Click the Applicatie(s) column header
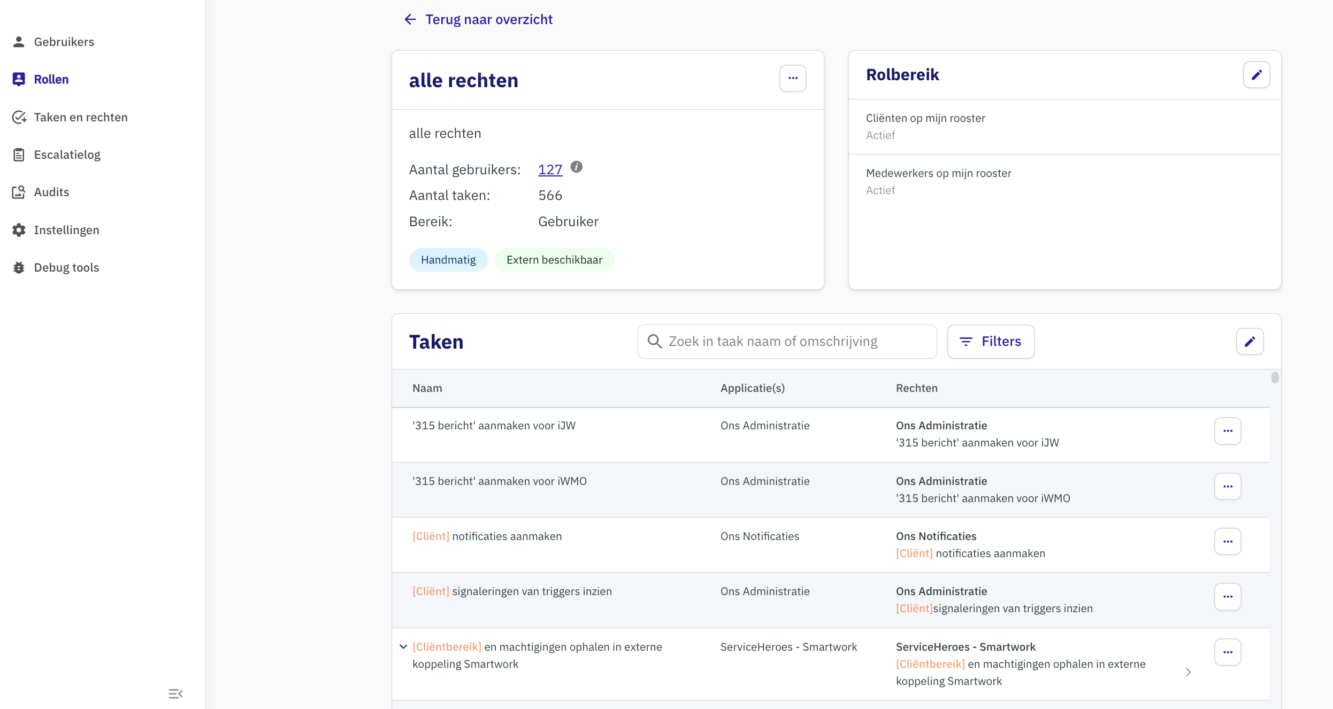 point(752,388)
